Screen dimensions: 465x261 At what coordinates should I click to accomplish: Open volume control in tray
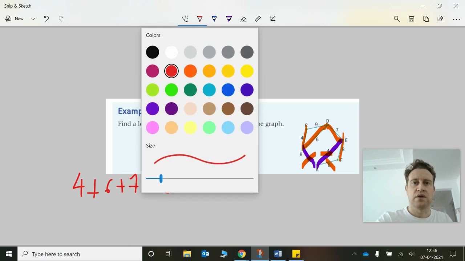point(412,254)
